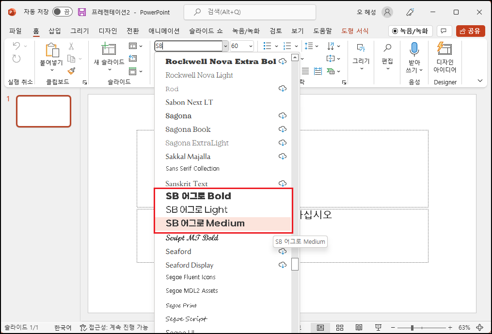Collapse the font name dropdown arrow

tap(225, 46)
